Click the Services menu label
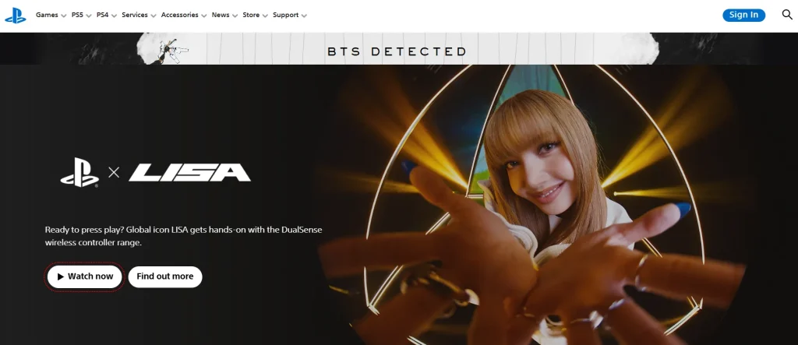 [134, 15]
